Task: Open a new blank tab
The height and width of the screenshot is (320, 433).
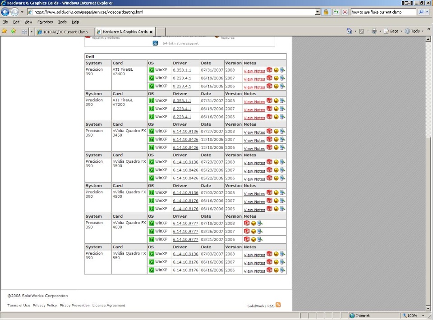Action: coord(161,32)
